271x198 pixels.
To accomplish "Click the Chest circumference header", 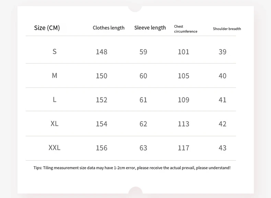I will 186,29.
